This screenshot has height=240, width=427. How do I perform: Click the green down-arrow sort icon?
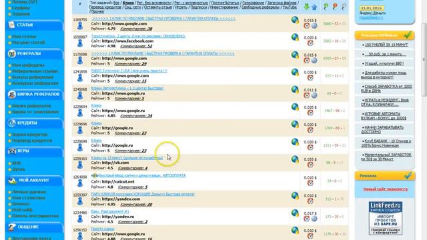tap(307, 7)
